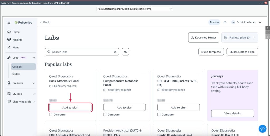
Task: Add Comprehensive Metabolic Panel to plan
Action: point(124,108)
